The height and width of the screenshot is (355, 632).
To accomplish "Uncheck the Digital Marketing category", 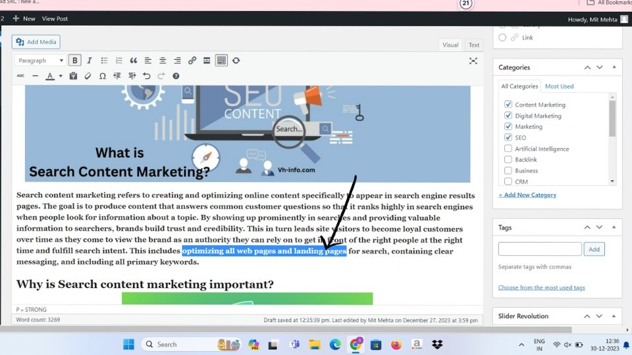I will coord(508,116).
